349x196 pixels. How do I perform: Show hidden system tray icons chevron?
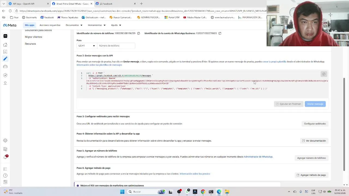tap(289, 192)
